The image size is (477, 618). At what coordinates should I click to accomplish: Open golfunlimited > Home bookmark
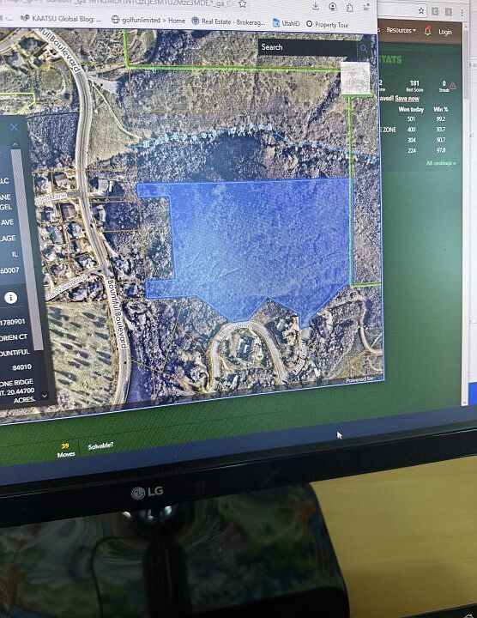[x=148, y=20]
